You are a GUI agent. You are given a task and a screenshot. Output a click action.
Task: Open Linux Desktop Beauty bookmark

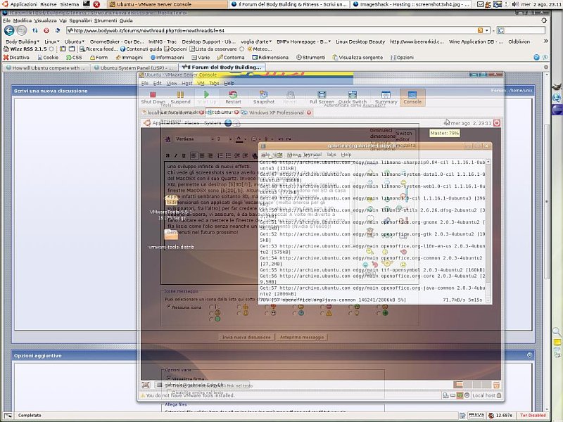click(360, 41)
